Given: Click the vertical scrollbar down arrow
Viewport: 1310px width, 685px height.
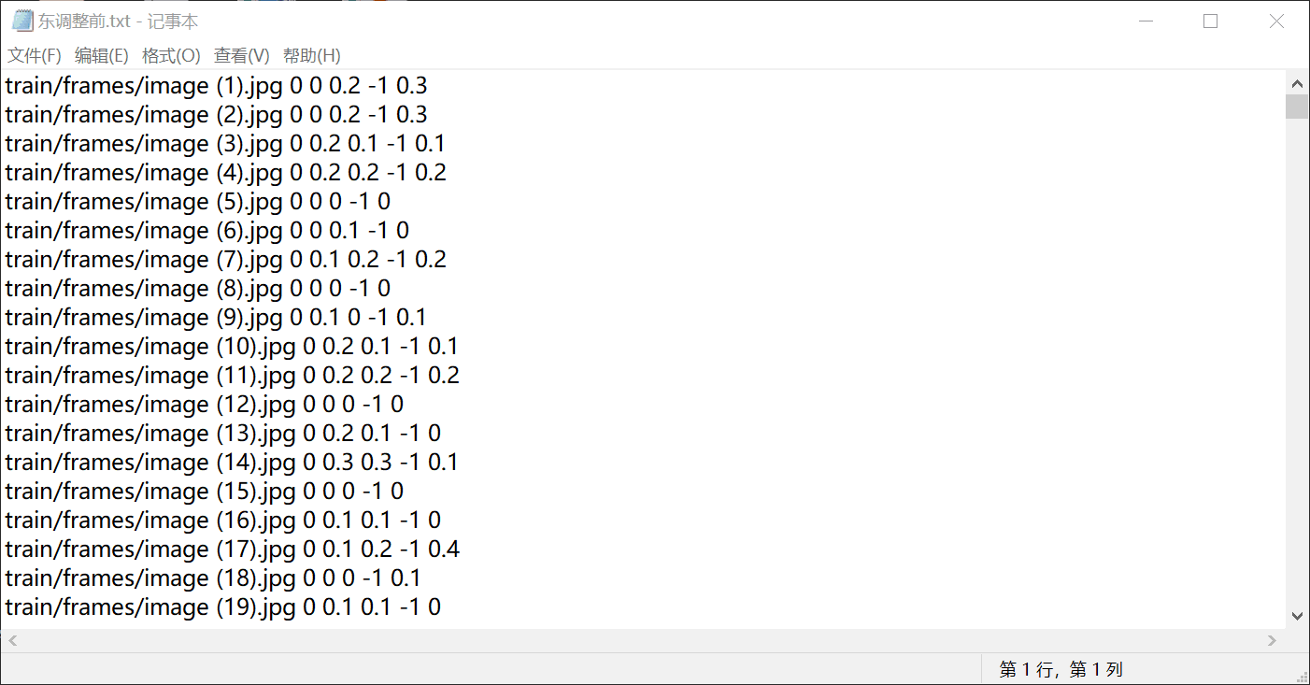Looking at the screenshot, I should pyautogui.click(x=1297, y=615).
